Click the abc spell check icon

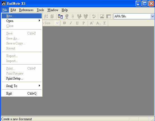(x=94, y=16)
